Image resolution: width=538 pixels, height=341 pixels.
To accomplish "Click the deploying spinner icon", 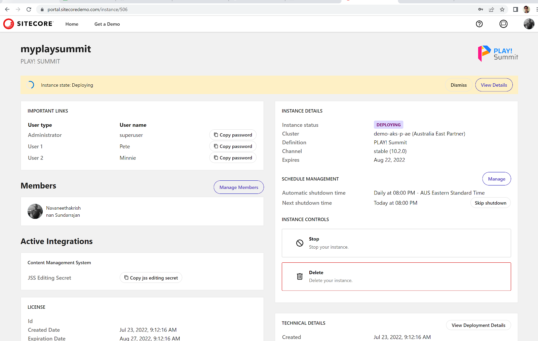I will (x=30, y=85).
